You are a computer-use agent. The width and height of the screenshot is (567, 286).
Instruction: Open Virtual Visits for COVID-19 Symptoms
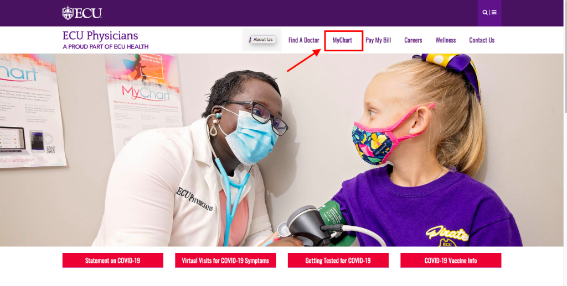pos(225,261)
